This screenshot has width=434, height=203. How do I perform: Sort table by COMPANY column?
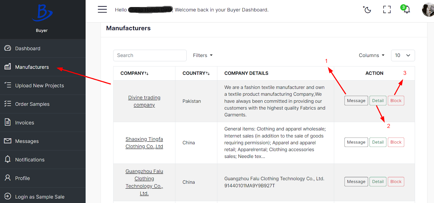click(x=135, y=73)
